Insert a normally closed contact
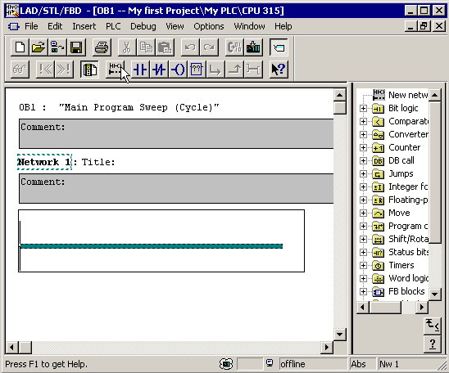 tap(159, 70)
